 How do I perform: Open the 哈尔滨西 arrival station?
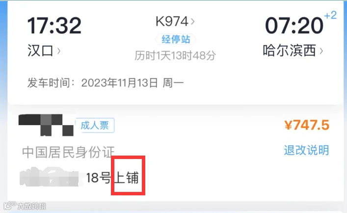(x=289, y=51)
